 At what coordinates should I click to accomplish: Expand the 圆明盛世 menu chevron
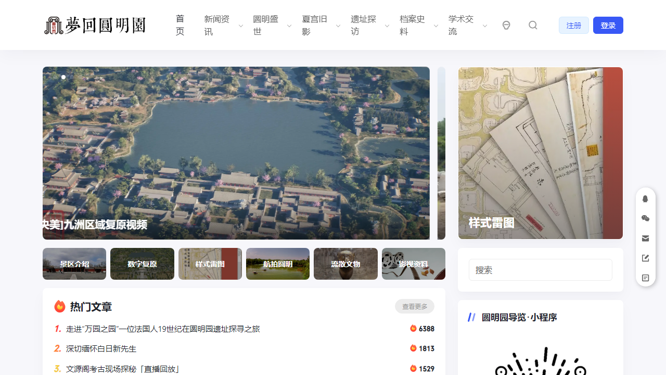pyautogui.click(x=289, y=26)
